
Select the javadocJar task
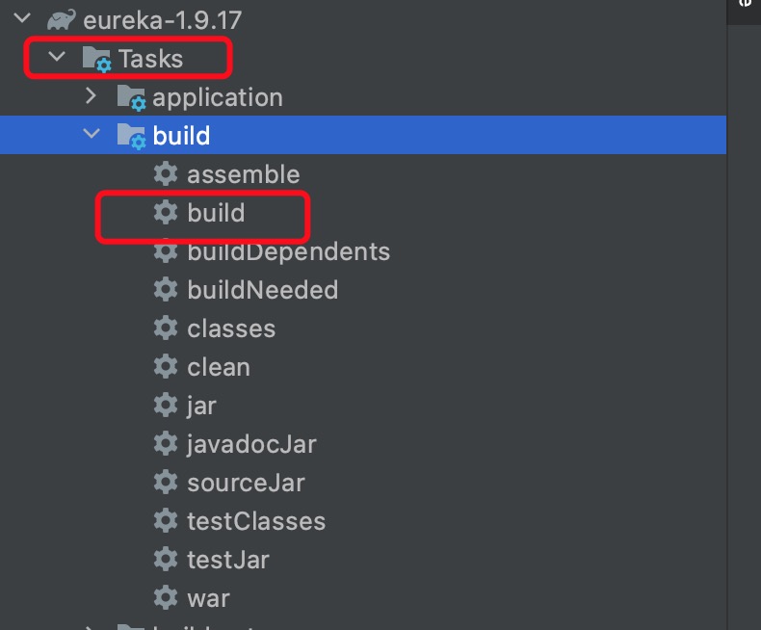click(x=251, y=444)
